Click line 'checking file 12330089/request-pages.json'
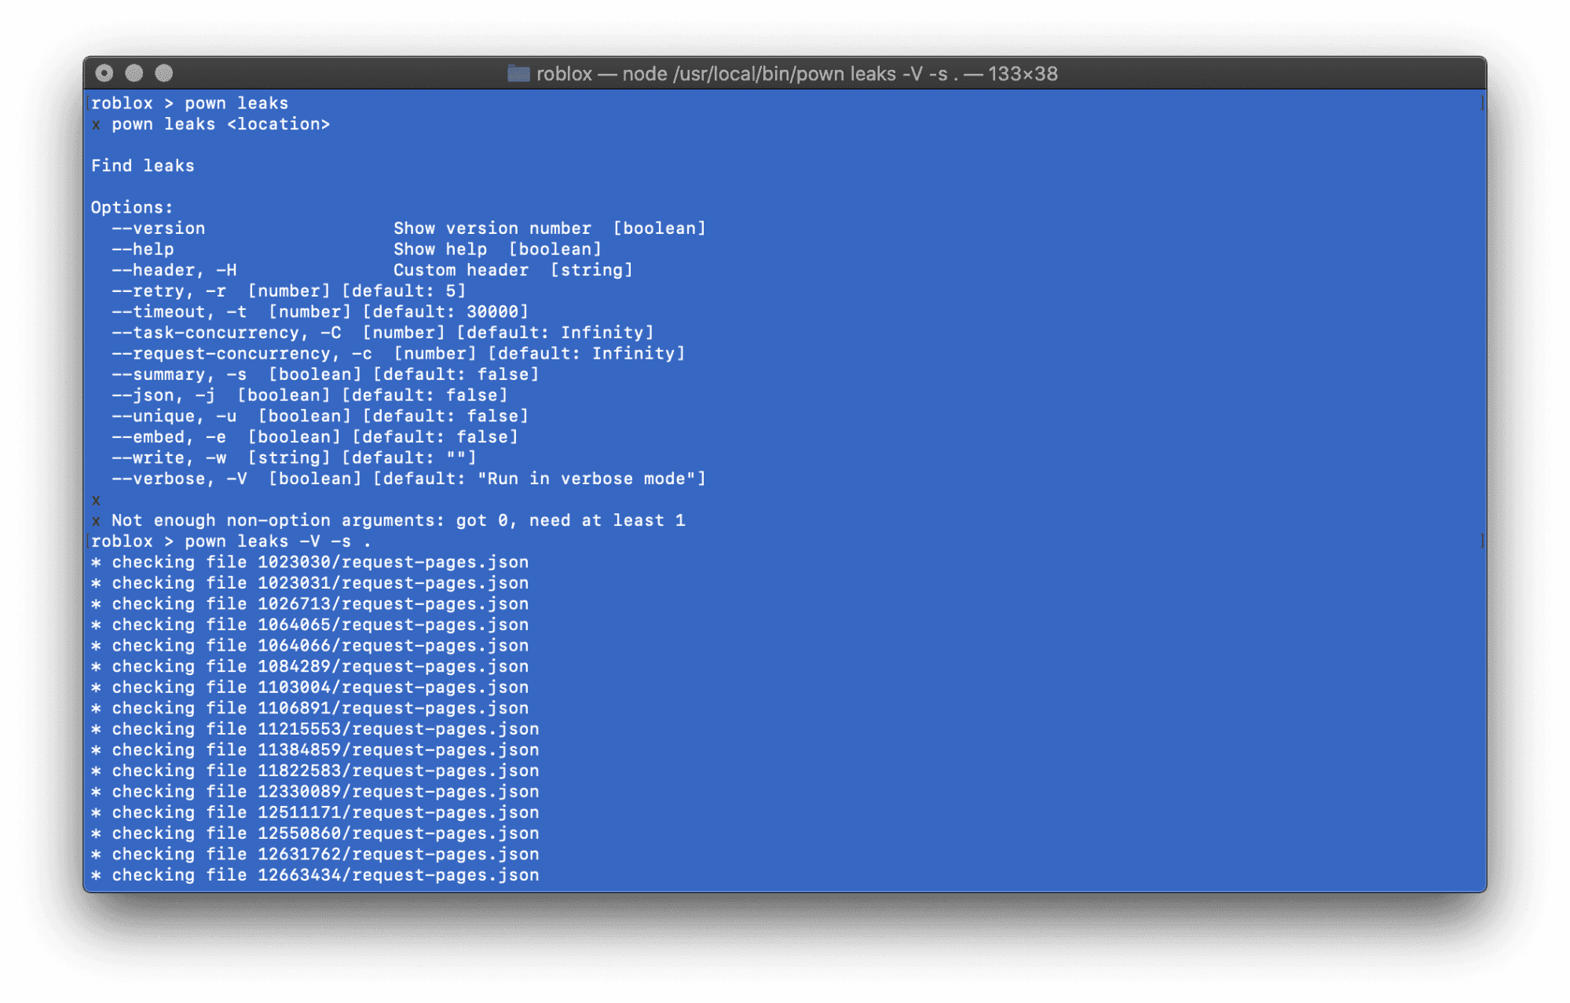The width and height of the screenshot is (1570, 1003). [315, 792]
